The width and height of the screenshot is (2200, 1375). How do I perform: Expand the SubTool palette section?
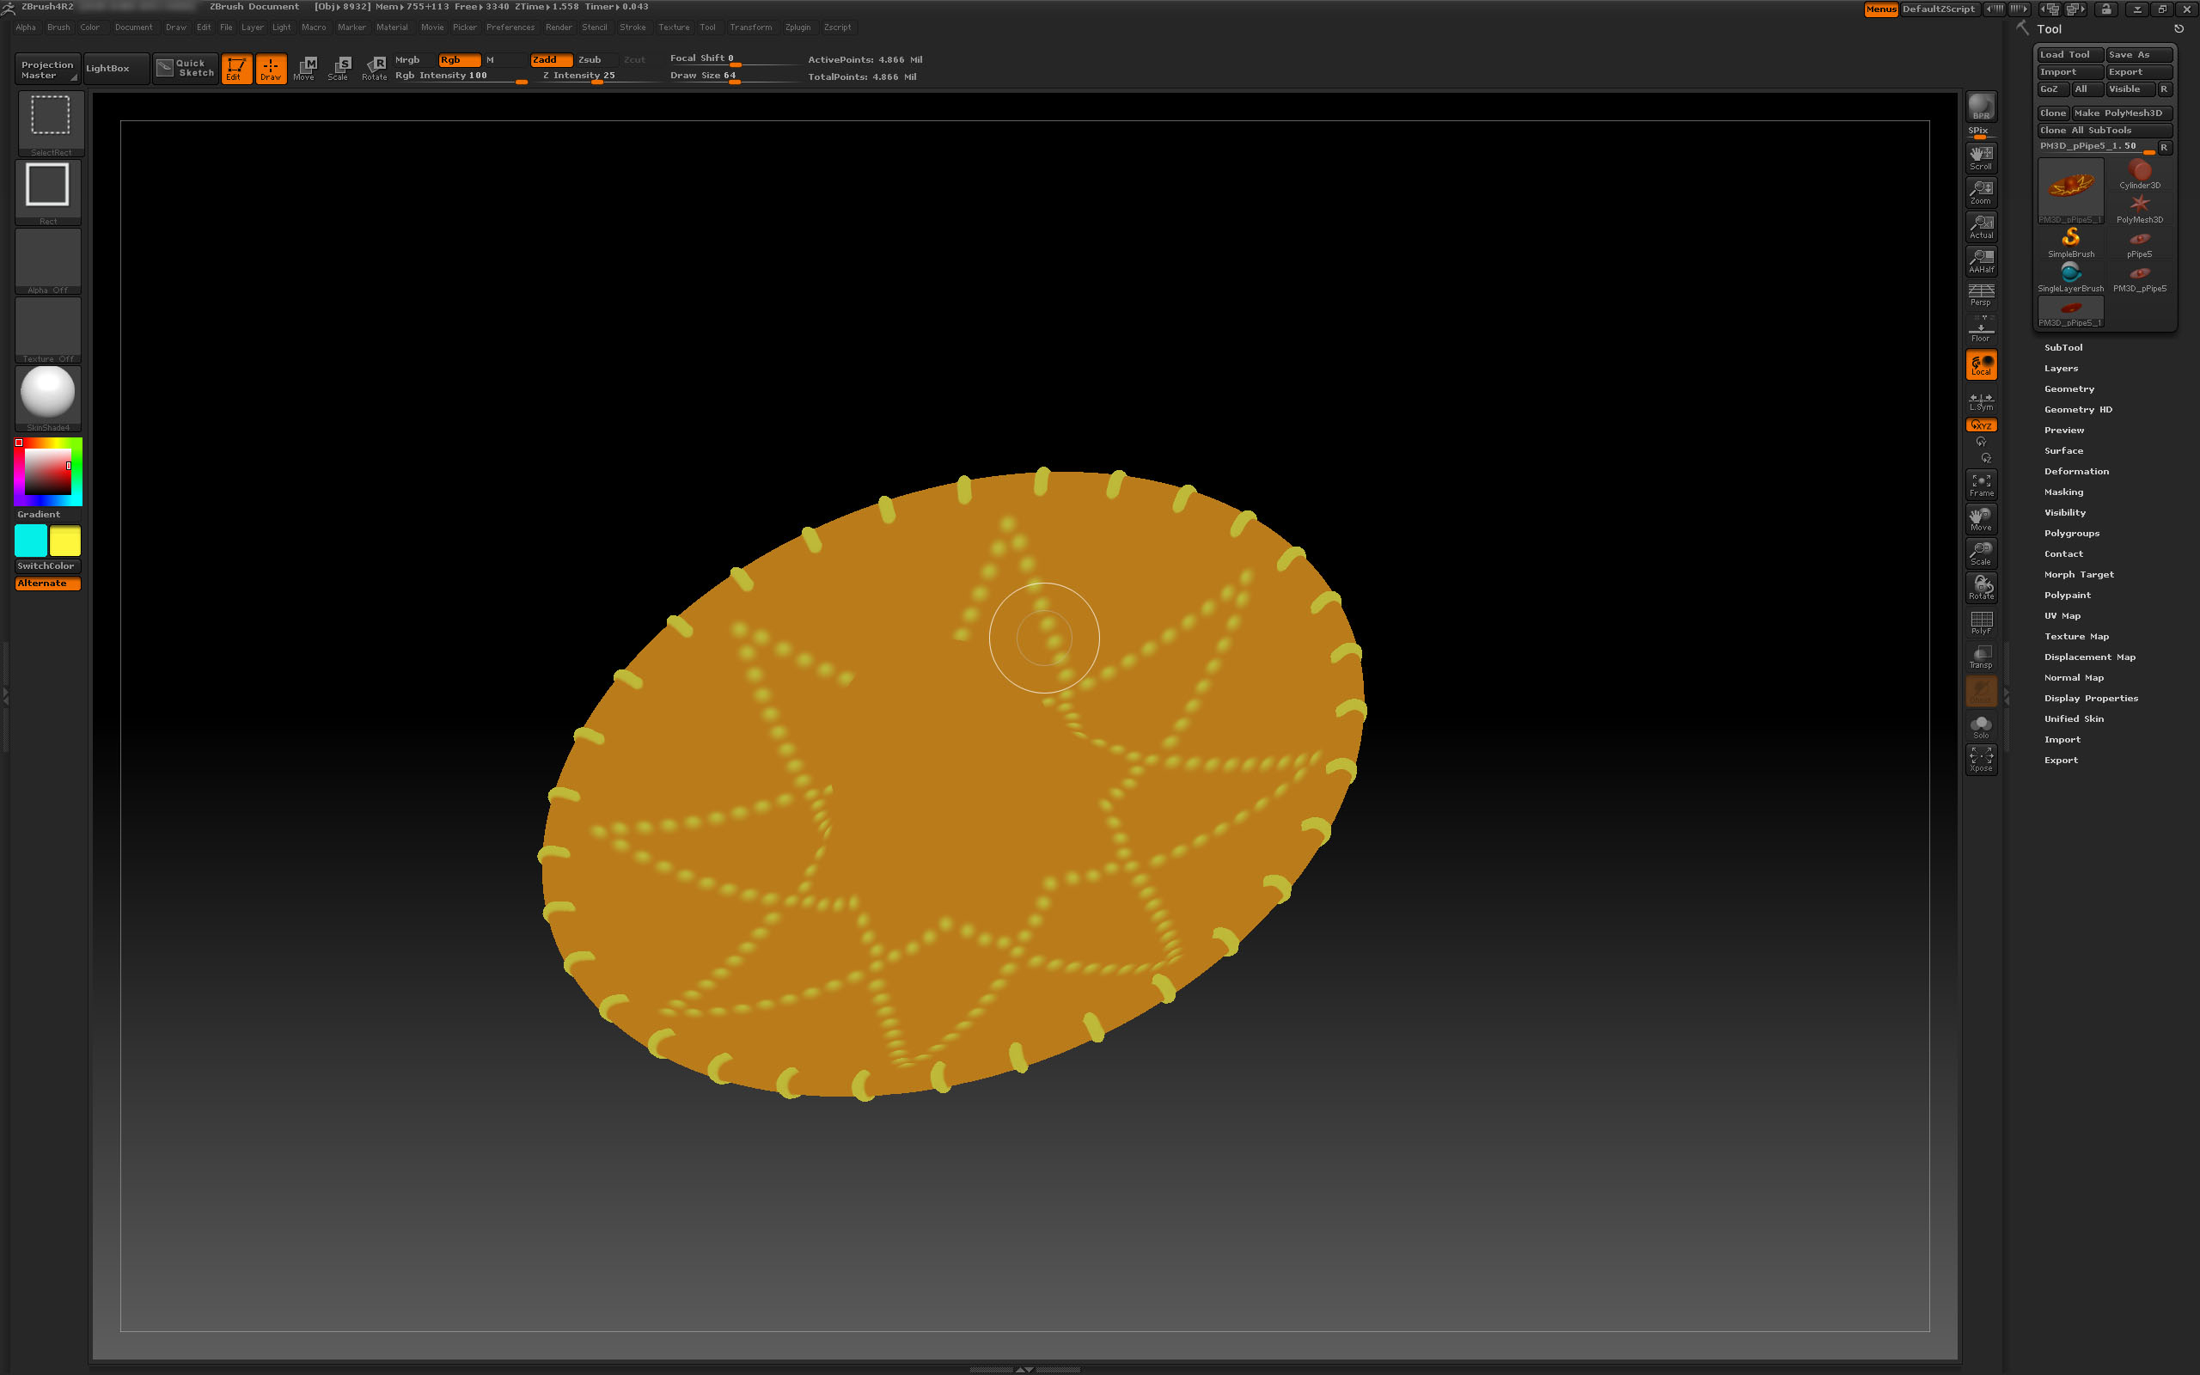click(x=2062, y=347)
